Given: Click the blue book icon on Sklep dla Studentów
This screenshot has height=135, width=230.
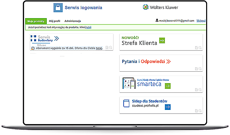Looking at the screenshot, I should point(126,103).
